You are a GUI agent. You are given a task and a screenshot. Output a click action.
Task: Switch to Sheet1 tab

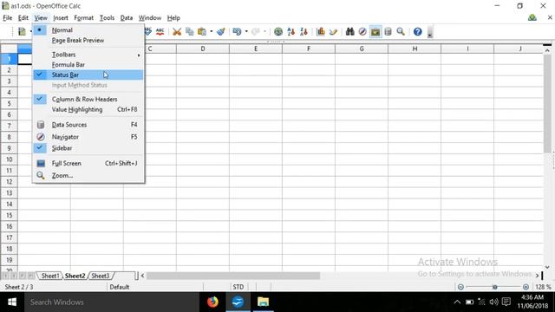[50, 276]
